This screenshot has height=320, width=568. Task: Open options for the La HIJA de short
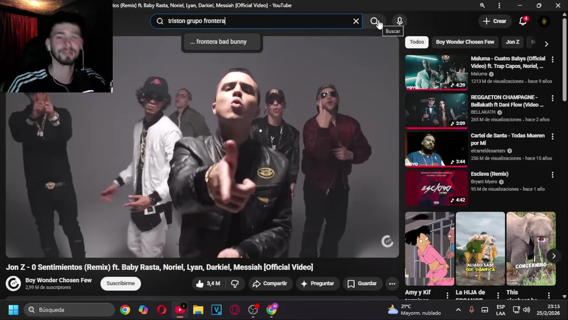498,295
